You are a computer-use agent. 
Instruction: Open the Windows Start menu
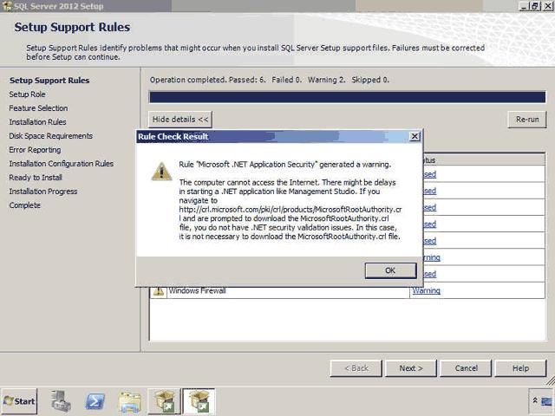tap(19, 401)
